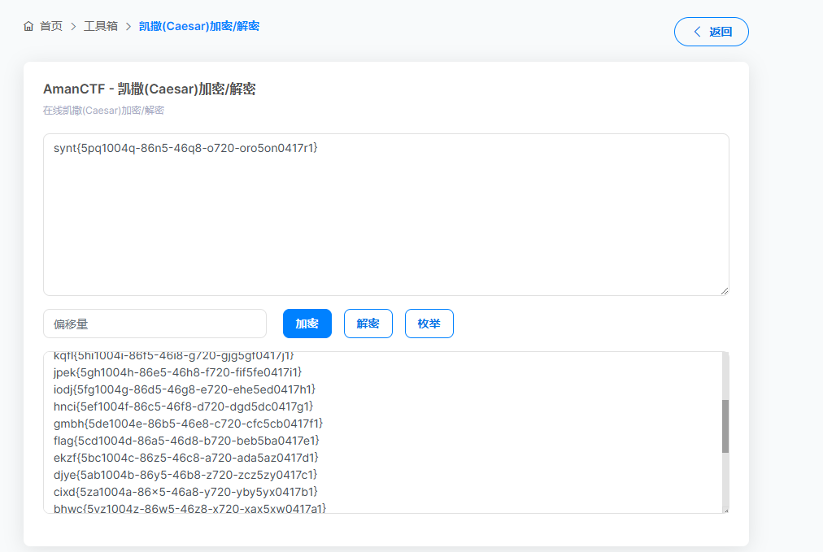Click the chevron separator after 工具箱

coord(128,26)
